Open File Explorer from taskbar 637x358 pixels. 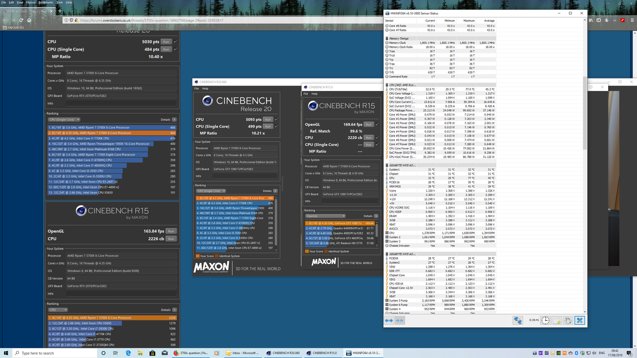pos(141,353)
